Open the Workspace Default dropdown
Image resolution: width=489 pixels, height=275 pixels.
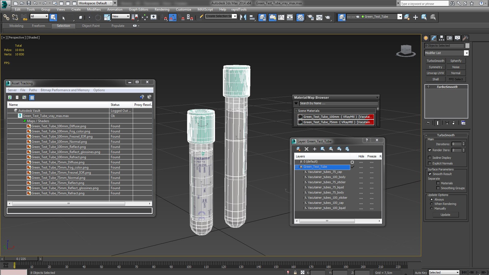(95, 3)
